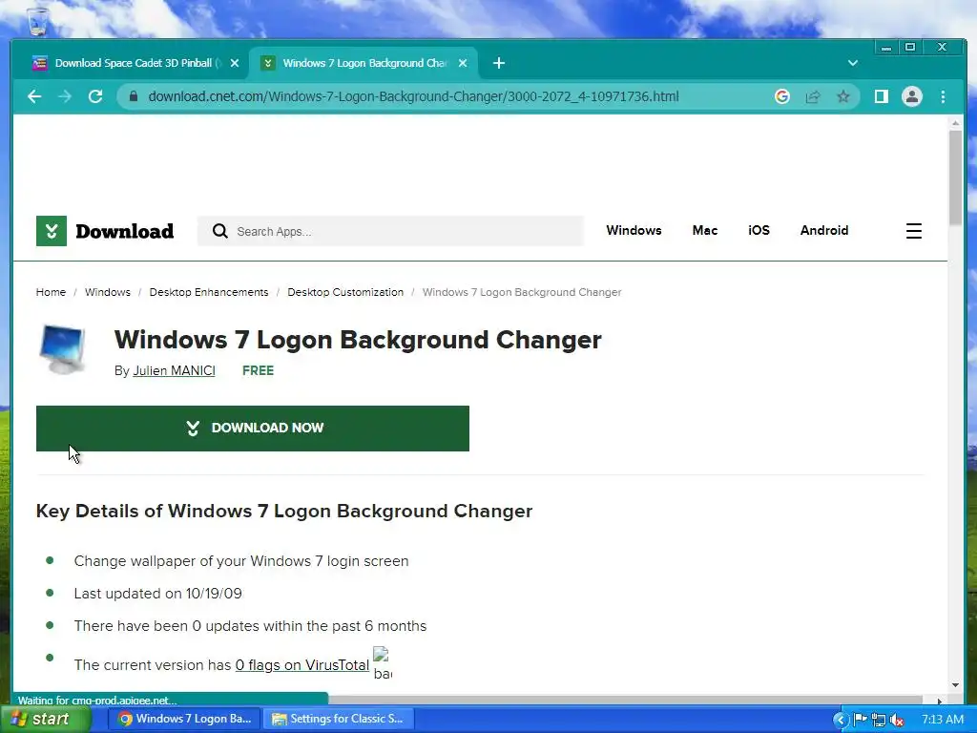Click the green Download logo icon
The image size is (977, 733).
point(52,231)
